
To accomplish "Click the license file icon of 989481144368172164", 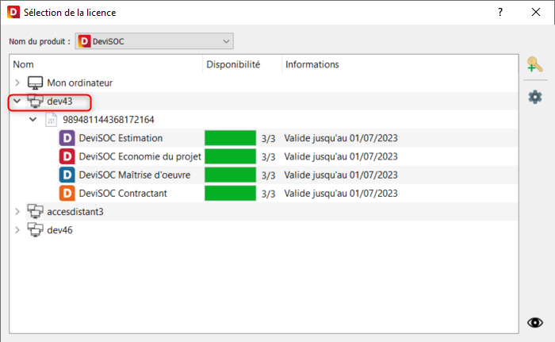I will (51, 120).
